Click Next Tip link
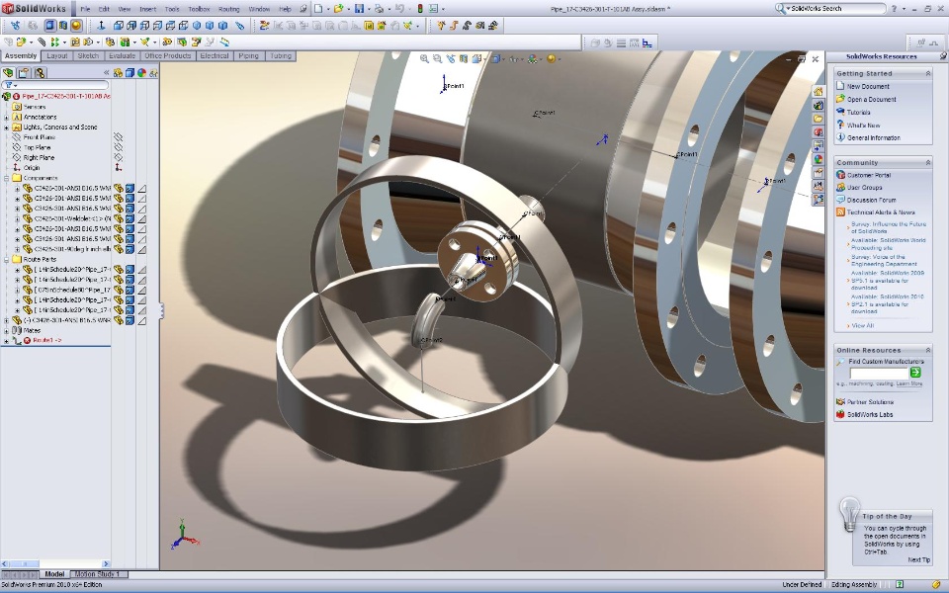Viewport: 949px width, 593px height. pyautogui.click(x=918, y=559)
